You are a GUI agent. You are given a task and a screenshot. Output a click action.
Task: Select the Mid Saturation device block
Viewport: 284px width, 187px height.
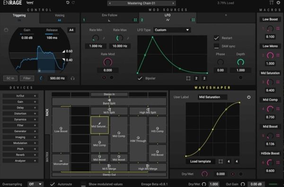pos(99,125)
